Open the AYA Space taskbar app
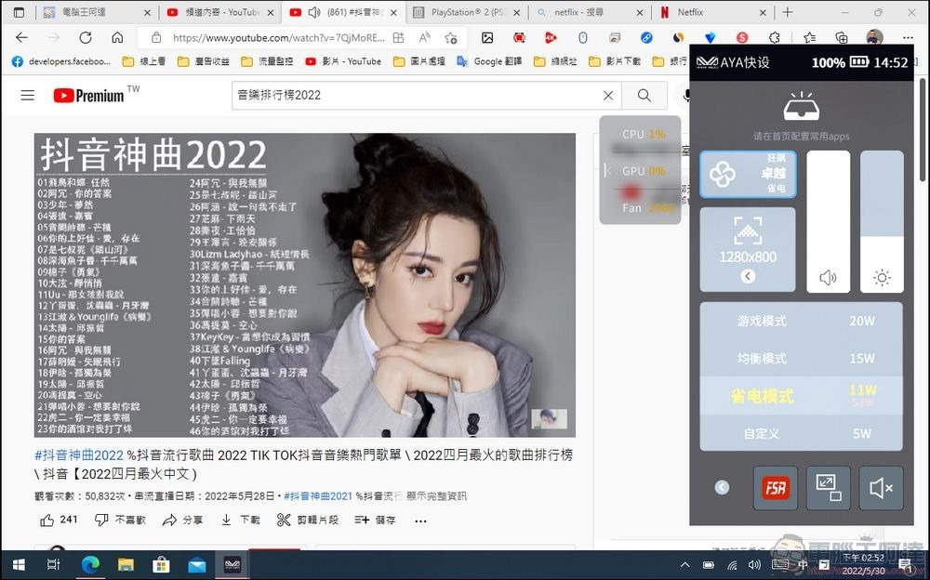Screen dimensions: 930x580 [x=232, y=565]
